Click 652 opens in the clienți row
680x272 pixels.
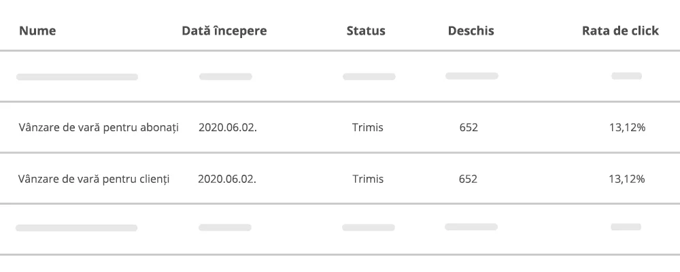[468, 179]
